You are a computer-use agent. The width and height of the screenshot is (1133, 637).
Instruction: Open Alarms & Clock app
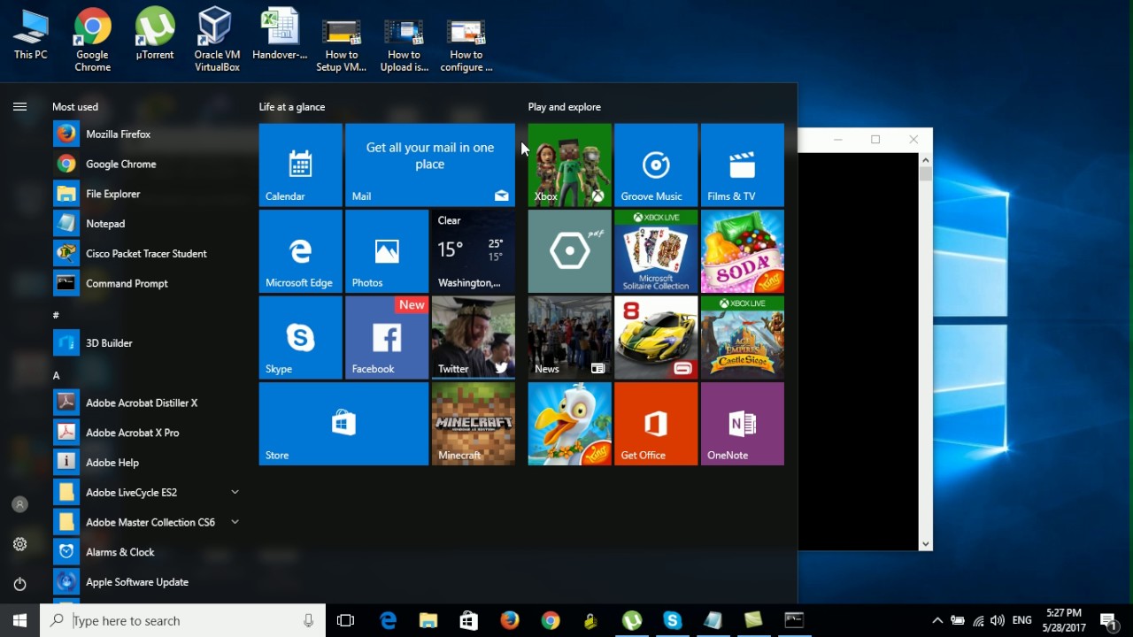pyautogui.click(x=147, y=552)
